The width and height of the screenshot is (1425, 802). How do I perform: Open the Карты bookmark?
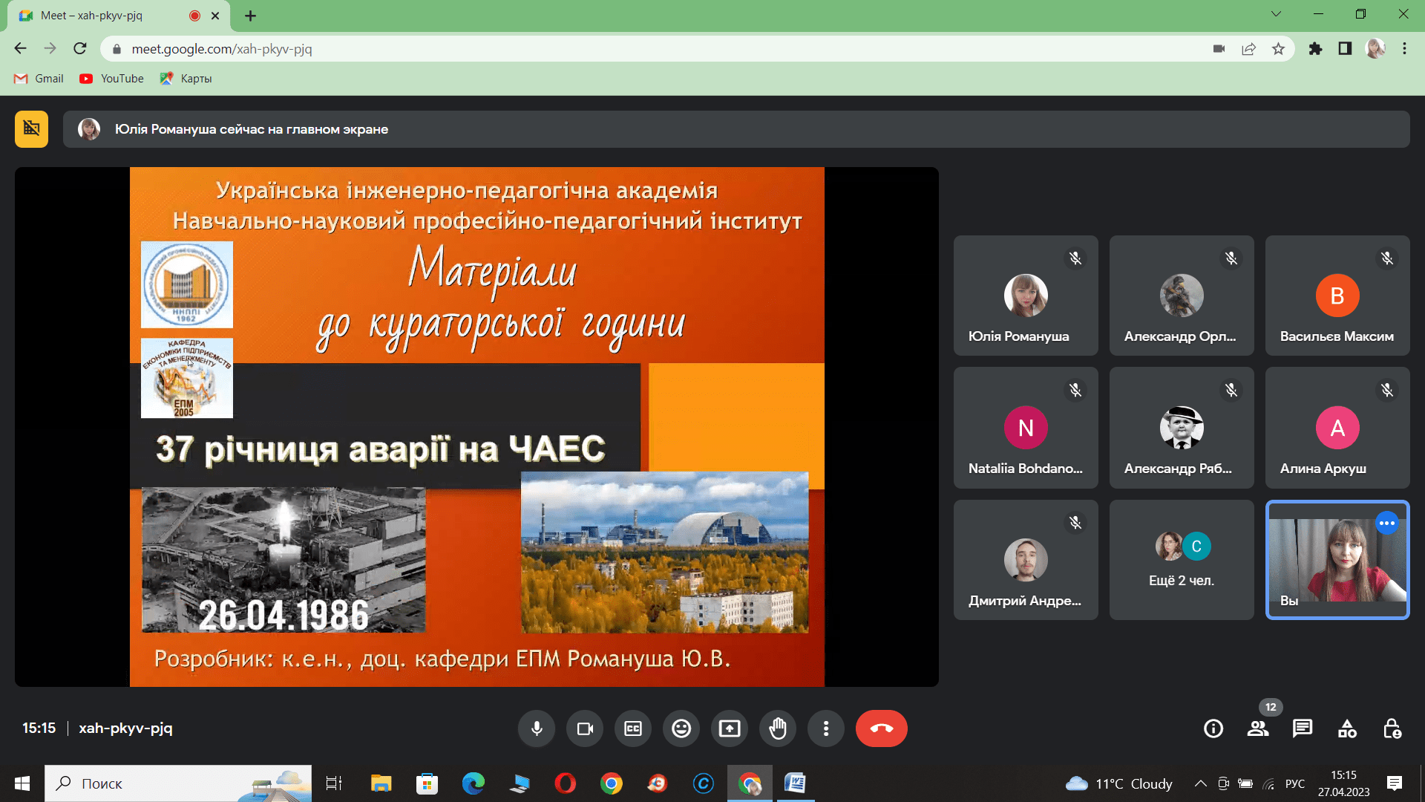point(186,79)
